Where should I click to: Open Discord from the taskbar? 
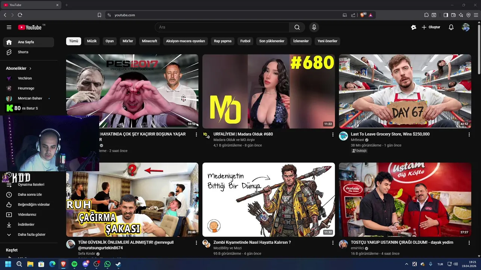(x=85, y=264)
